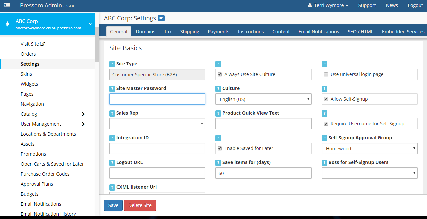Click help icon next to Integration ID

coord(112,138)
